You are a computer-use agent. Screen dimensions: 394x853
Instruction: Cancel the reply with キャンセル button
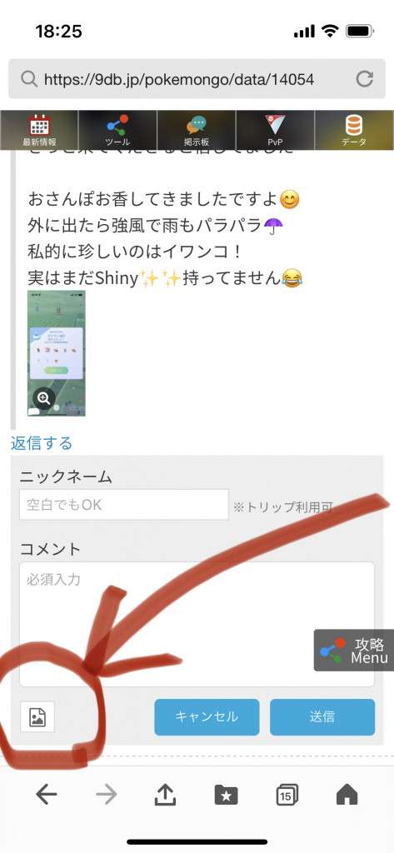click(207, 717)
